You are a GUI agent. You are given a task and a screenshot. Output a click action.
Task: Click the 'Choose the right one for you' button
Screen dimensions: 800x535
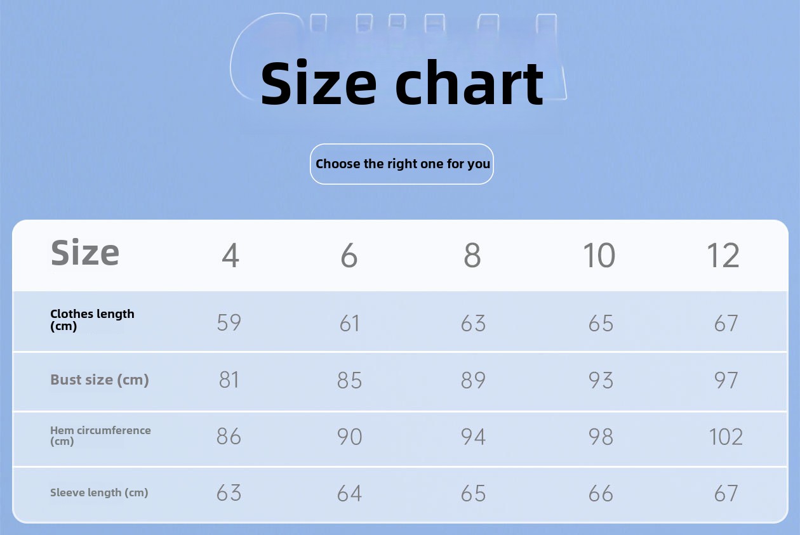point(402,164)
